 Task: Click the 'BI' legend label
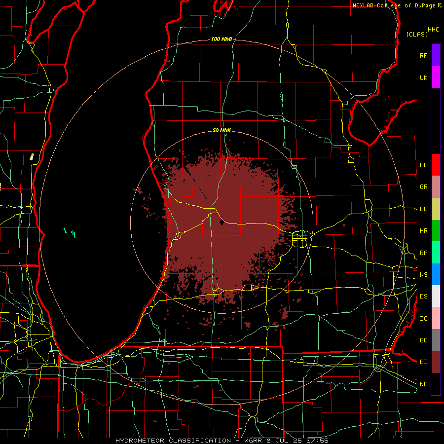point(423,362)
